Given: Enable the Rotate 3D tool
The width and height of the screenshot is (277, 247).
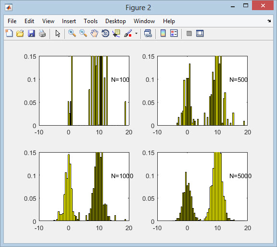Looking at the screenshot, I should coord(105,33).
